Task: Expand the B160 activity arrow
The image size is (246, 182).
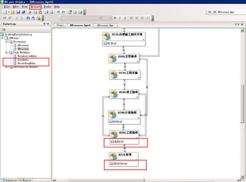Action: coord(137,61)
